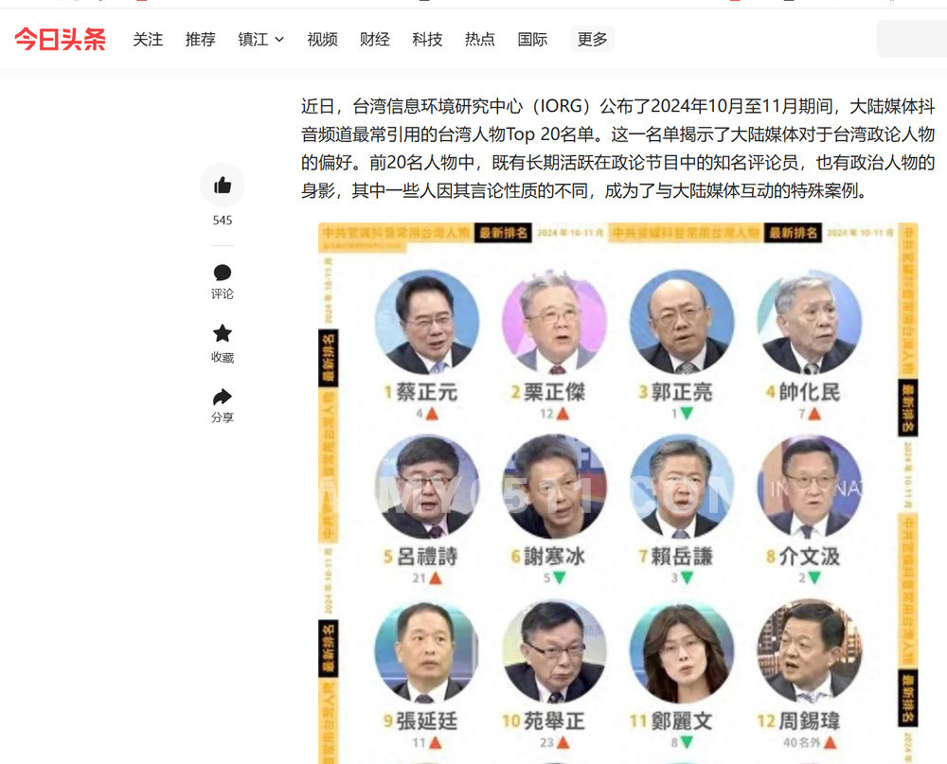Open the 更多 menu

pos(592,39)
